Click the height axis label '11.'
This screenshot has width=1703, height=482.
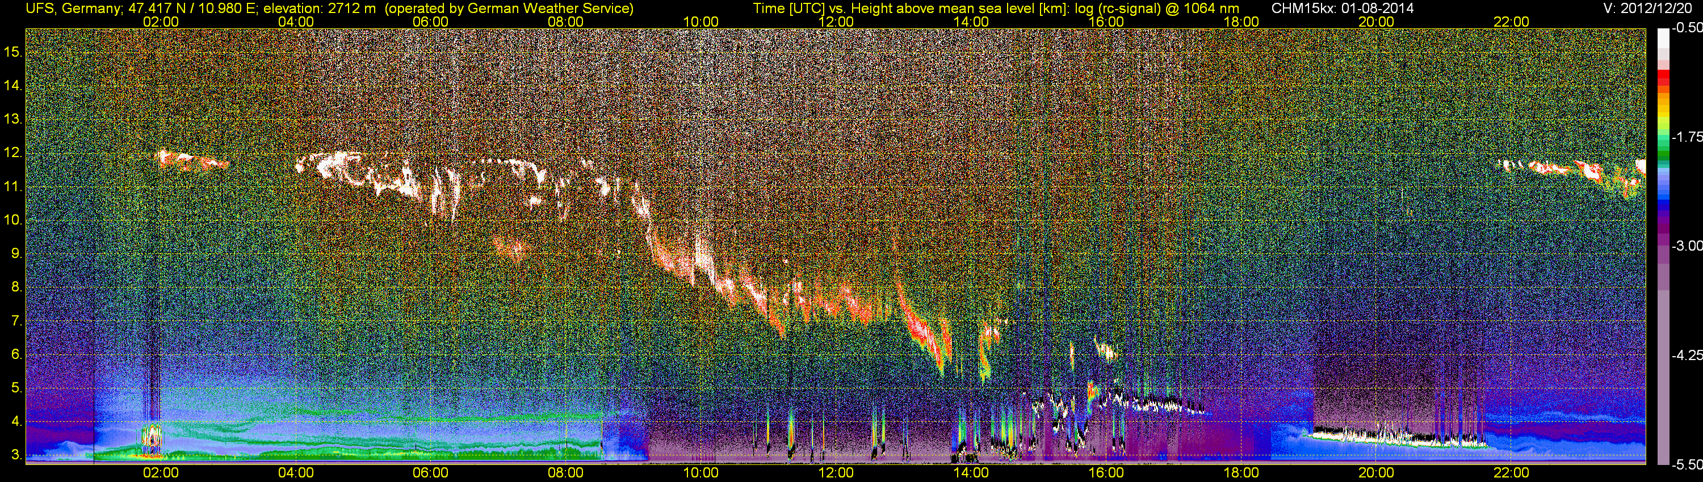(13, 186)
